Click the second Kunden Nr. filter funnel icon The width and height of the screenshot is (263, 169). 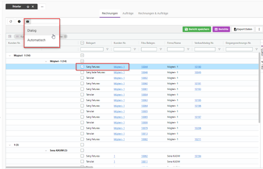coord(135,49)
